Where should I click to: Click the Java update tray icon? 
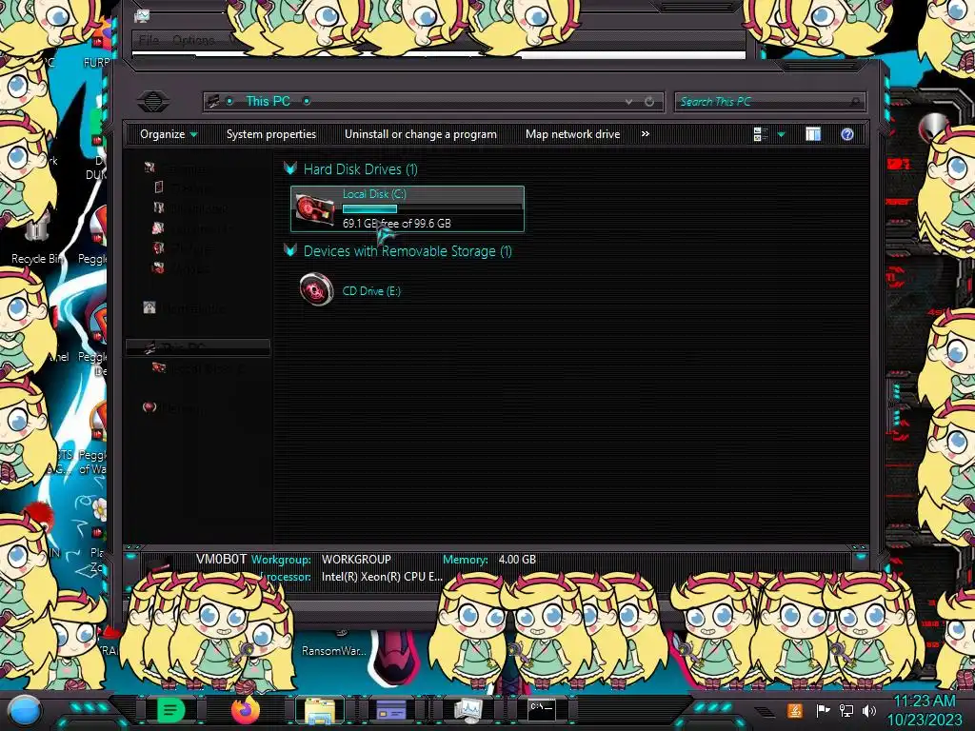[x=794, y=710]
